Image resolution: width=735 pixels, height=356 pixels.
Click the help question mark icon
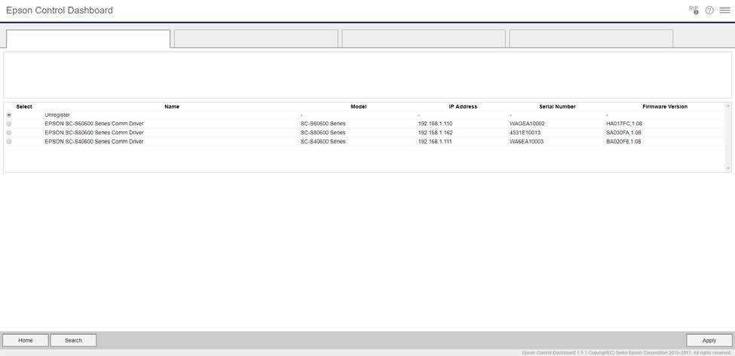point(709,11)
